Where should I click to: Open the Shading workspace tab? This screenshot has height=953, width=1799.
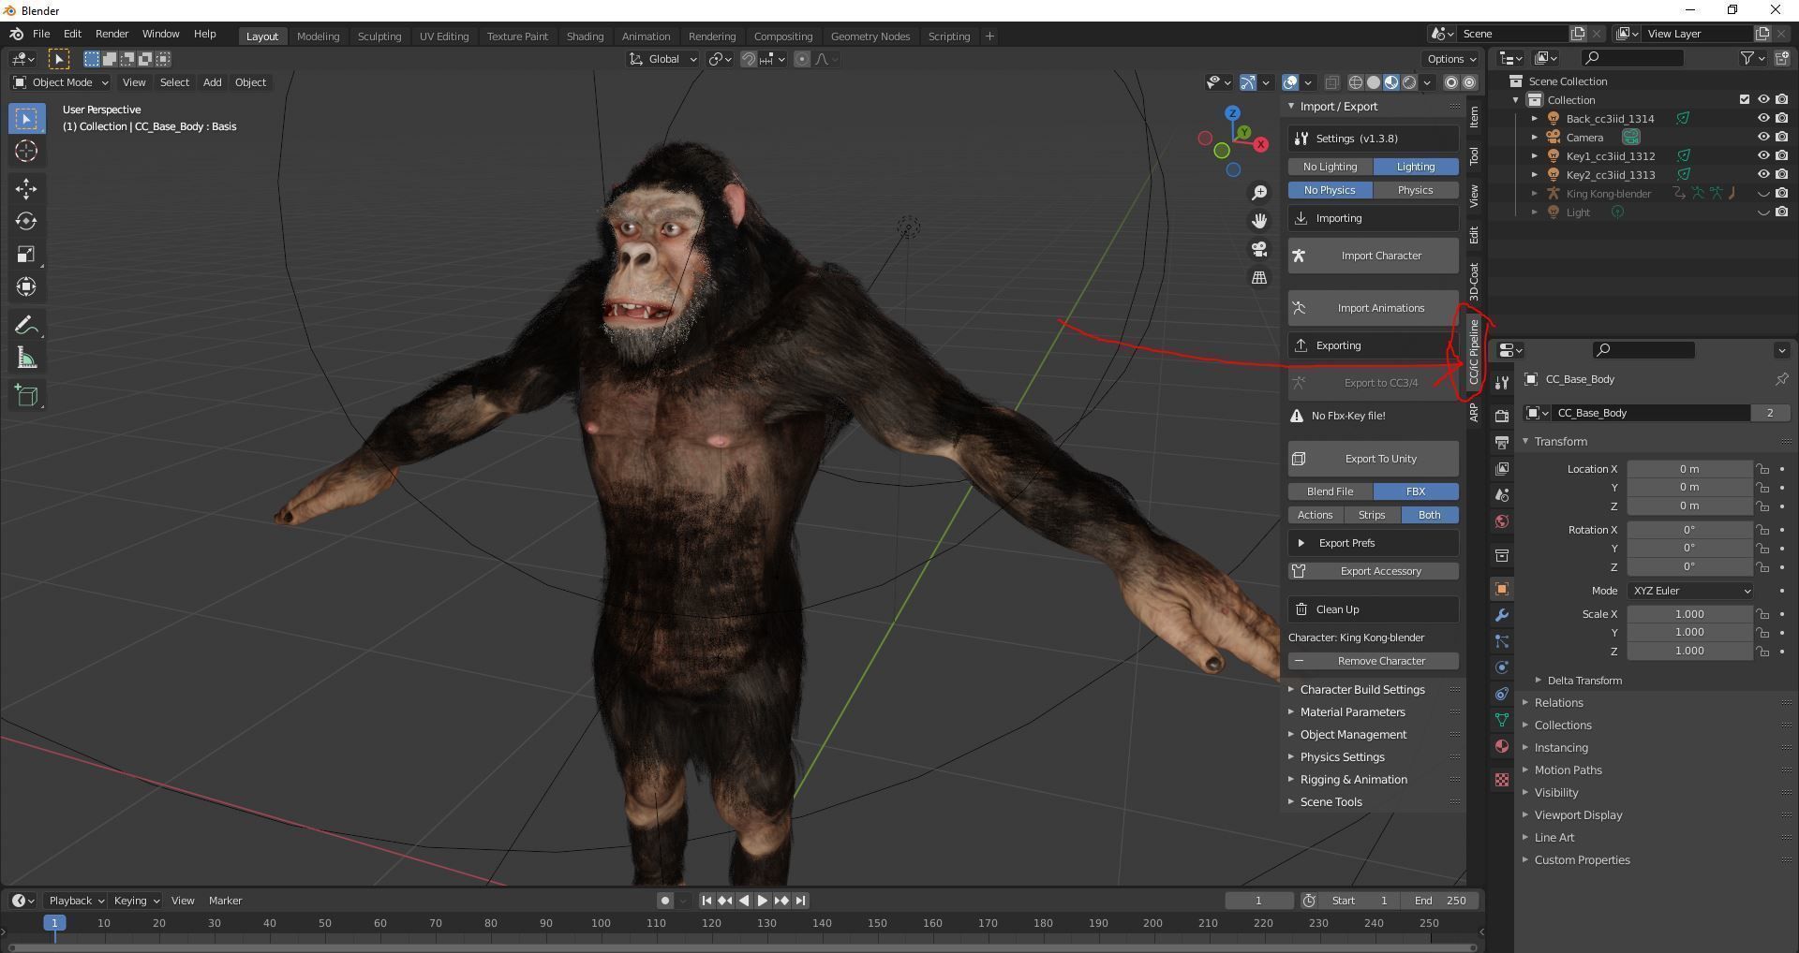click(585, 37)
